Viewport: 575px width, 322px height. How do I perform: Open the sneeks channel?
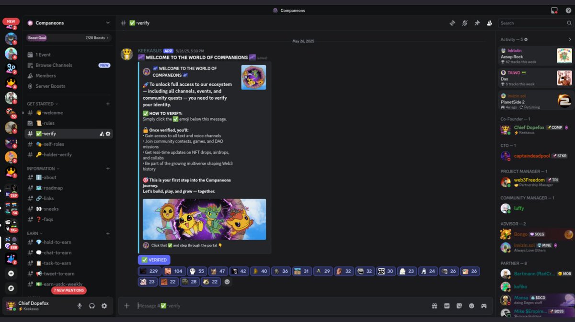pos(69,209)
